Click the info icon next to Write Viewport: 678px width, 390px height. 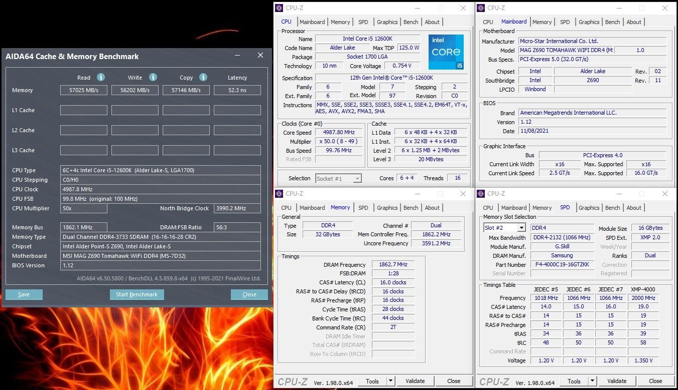tap(153, 77)
